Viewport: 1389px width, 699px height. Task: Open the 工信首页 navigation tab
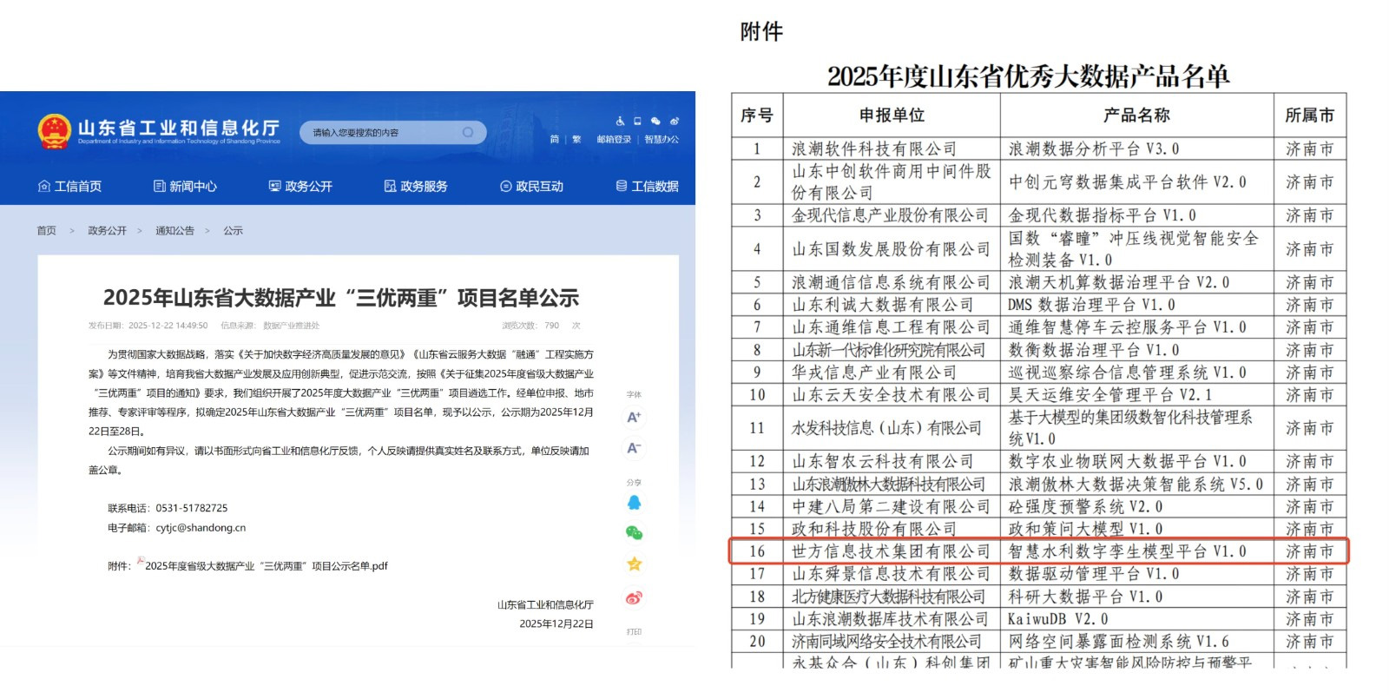pos(70,186)
